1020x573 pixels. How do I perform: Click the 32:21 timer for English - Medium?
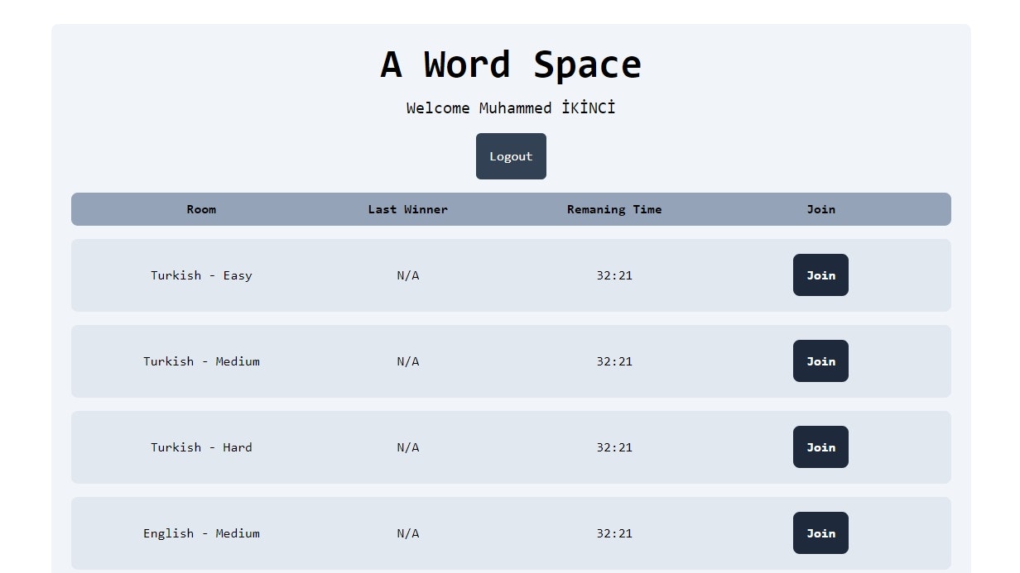[x=614, y=532]
